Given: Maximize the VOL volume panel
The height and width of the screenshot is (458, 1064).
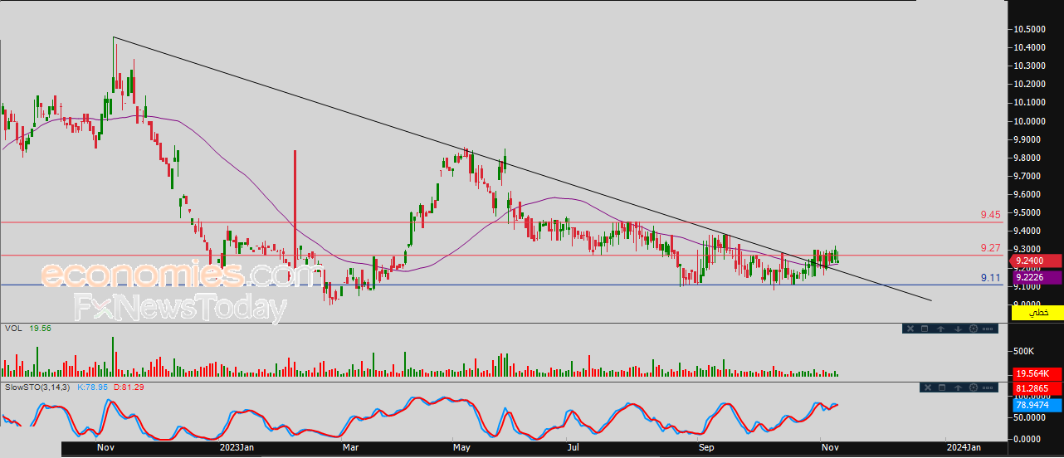Looking at the screenshot, I should (925, 329).
